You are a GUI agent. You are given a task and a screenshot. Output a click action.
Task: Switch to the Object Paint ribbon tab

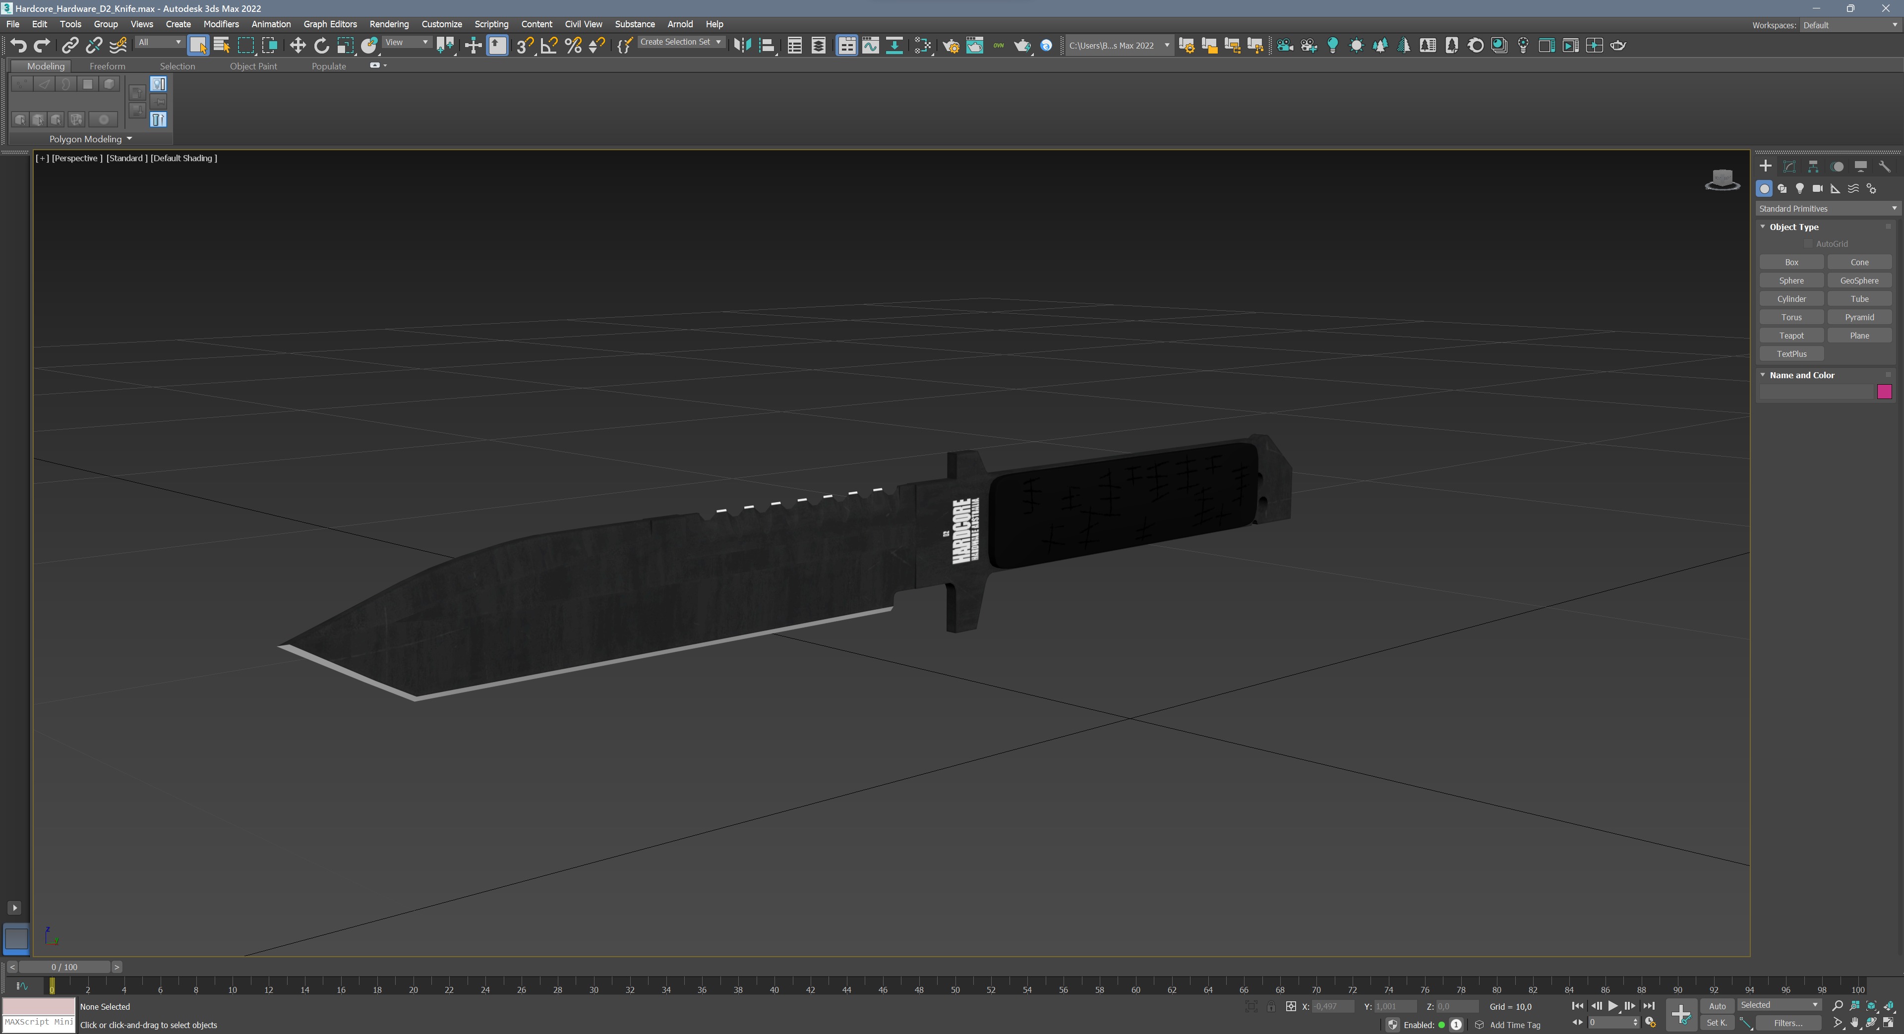coord(253,66)
